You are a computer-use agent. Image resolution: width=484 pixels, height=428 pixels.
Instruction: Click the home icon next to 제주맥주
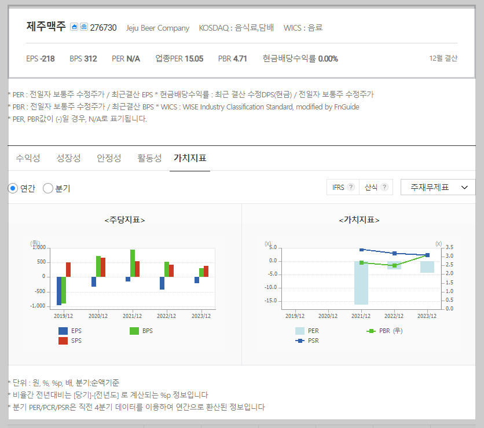[74, 27]
